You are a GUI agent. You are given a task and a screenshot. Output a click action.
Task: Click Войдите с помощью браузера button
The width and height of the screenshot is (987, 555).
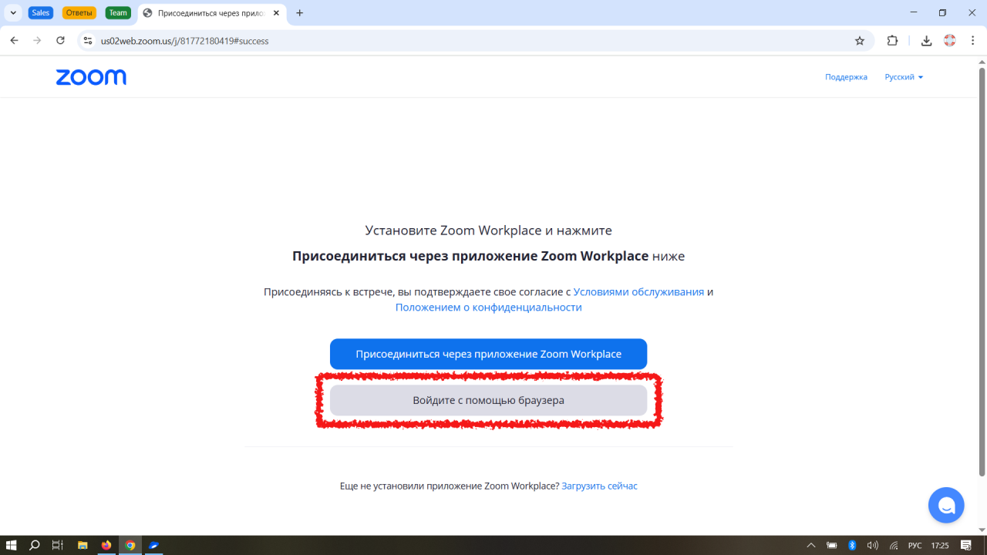coord(488,400)
